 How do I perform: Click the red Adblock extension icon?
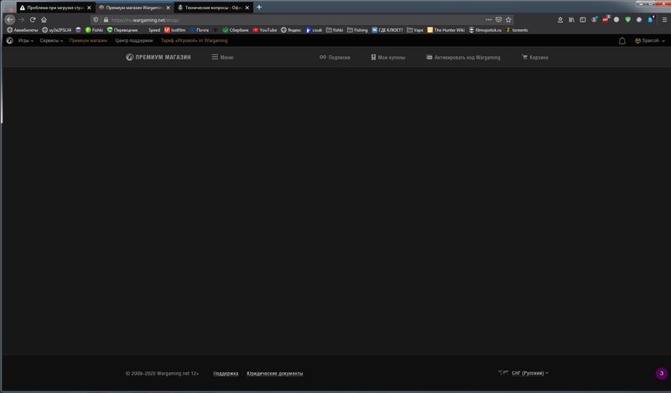coord(606,19)
